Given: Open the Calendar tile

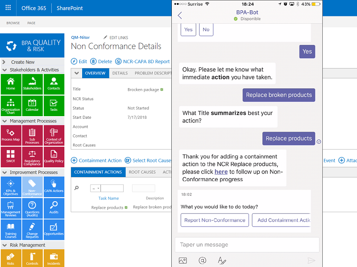Looking at the screenshot, I should point(32,106).
